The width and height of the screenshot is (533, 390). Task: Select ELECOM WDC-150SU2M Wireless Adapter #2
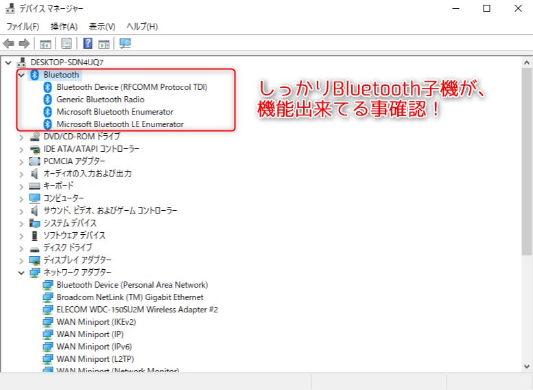click(x=137, y=310)
